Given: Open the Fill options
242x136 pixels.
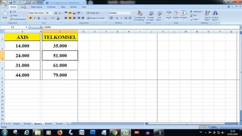Looking at the screenshot, I should click(194, 15).
